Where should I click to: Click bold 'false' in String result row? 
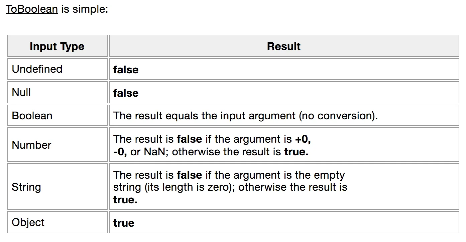coord(189,175)
